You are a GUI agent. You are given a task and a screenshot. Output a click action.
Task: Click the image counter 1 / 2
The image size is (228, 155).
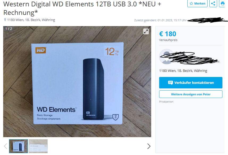9,28
